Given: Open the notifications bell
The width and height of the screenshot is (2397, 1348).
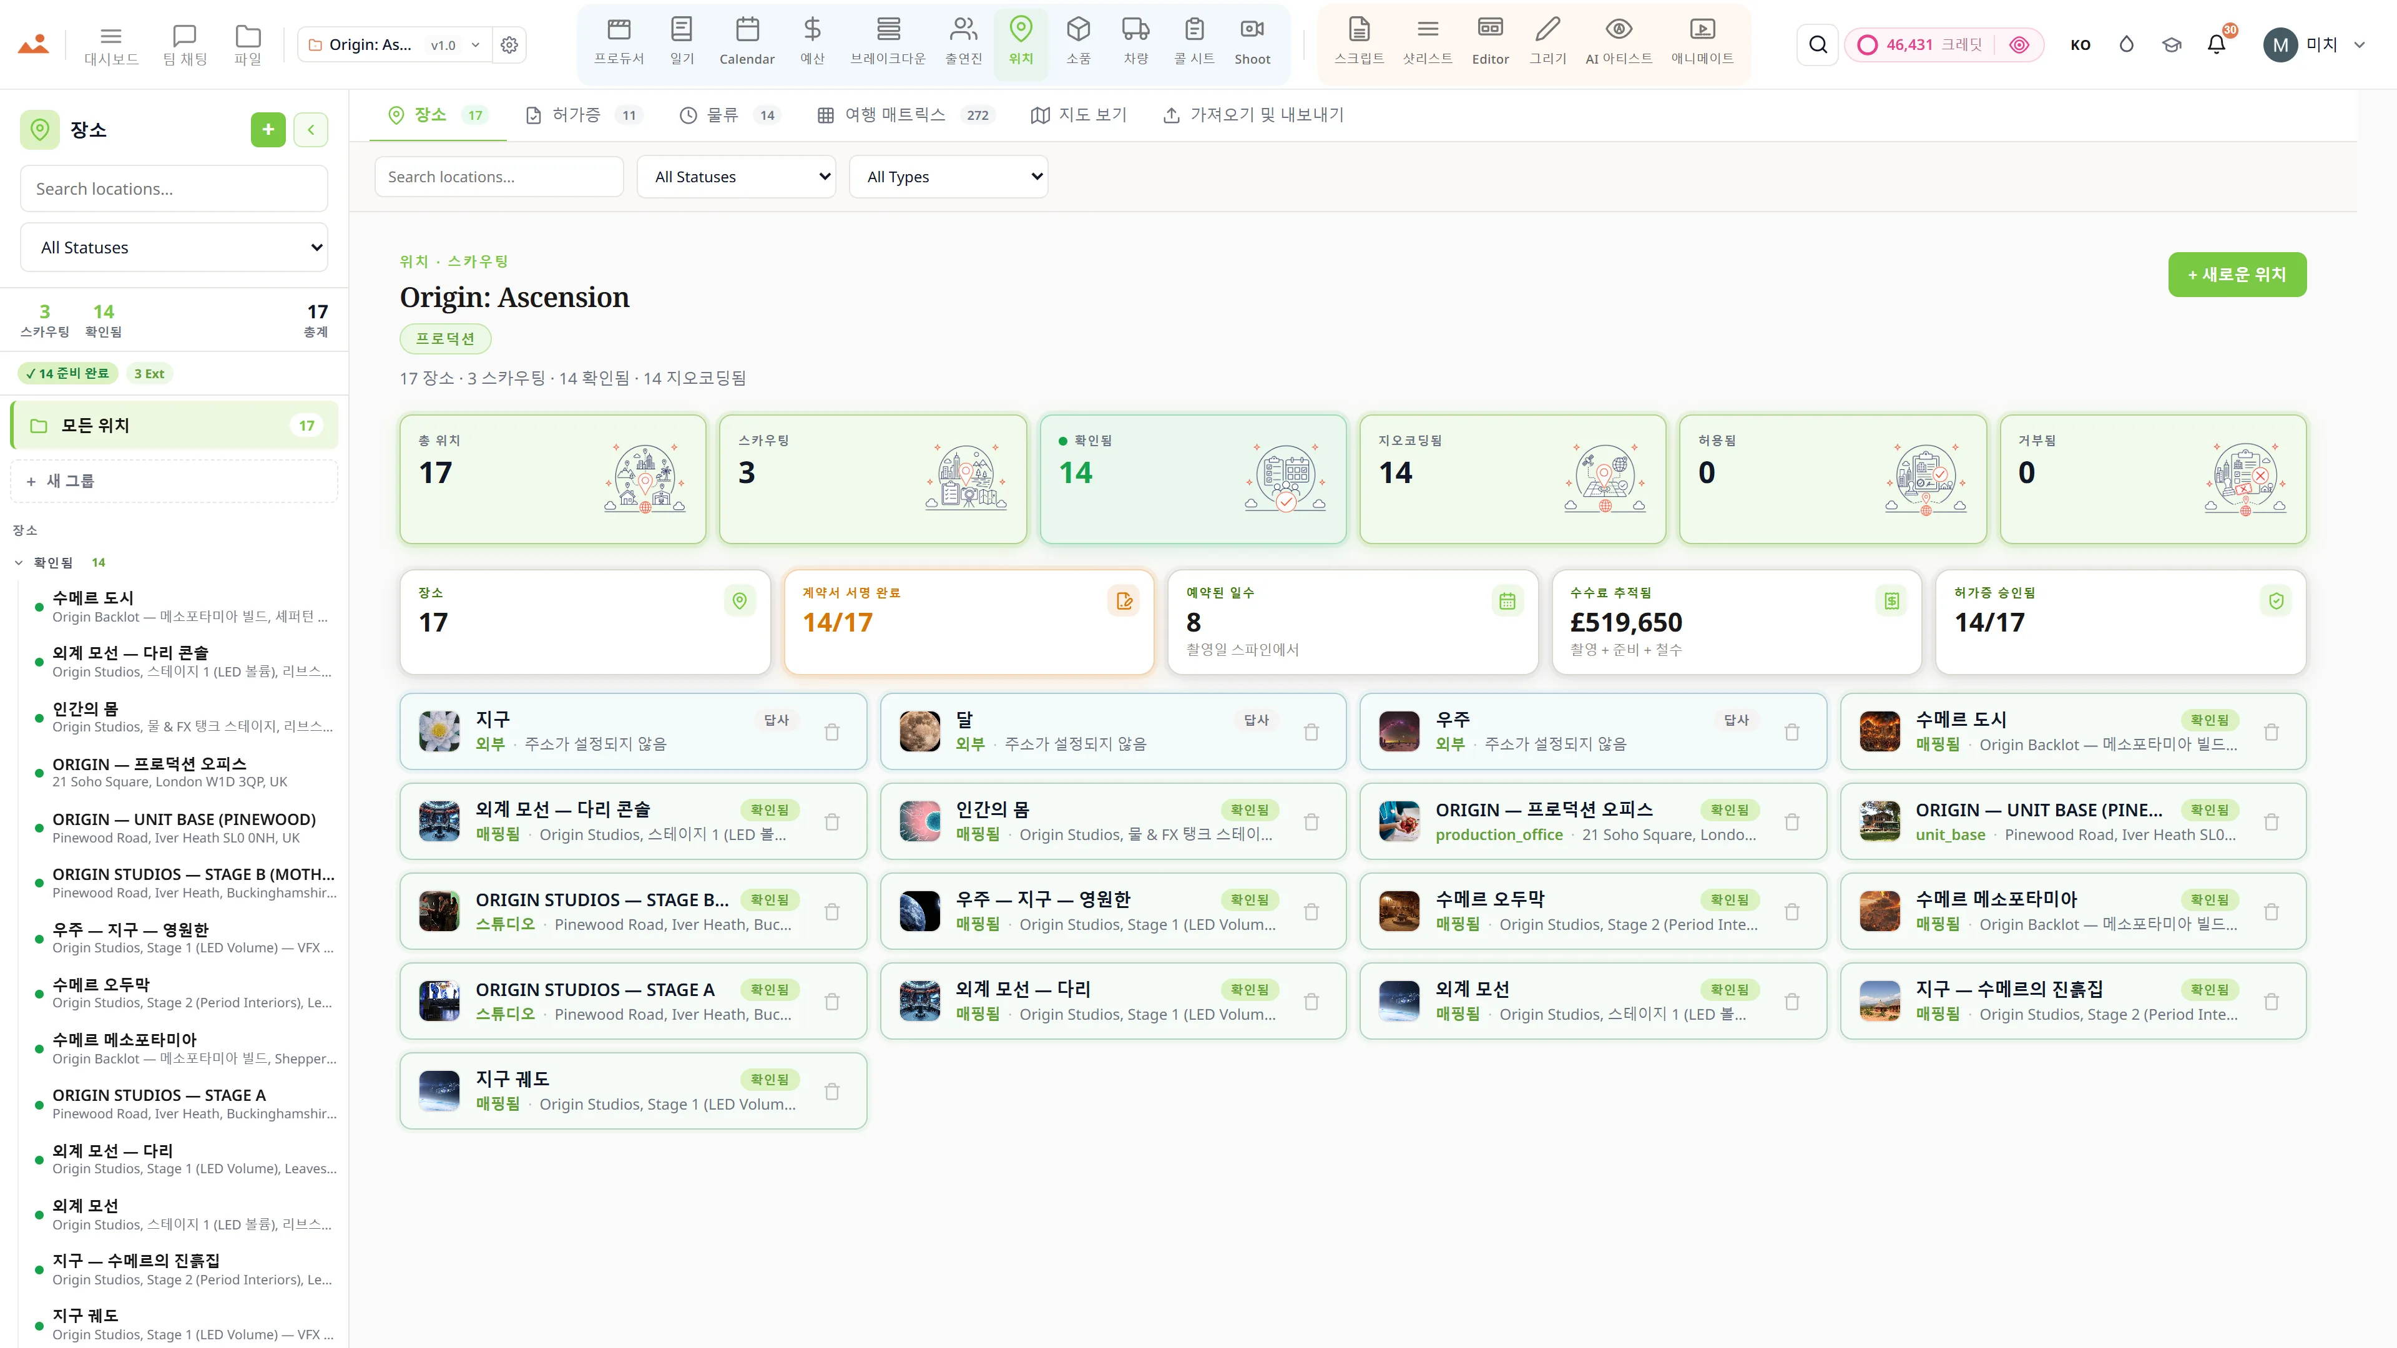Looking at the screenshot, I should tap(2217, 45).
